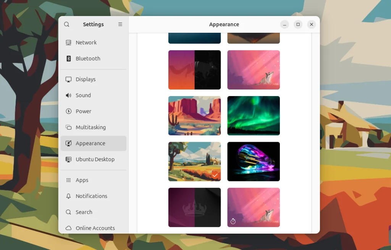Click the Multitasking windows icon
This screenshot has width=391, height=250.
click(x=69, y=127)
